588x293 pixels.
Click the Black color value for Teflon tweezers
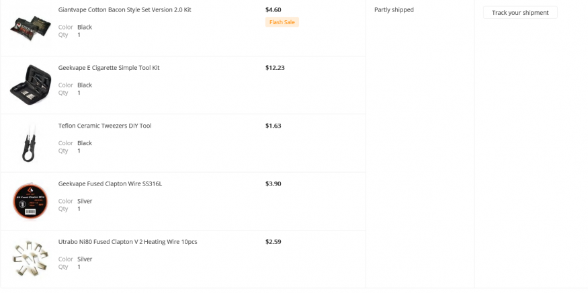(85, 143)
